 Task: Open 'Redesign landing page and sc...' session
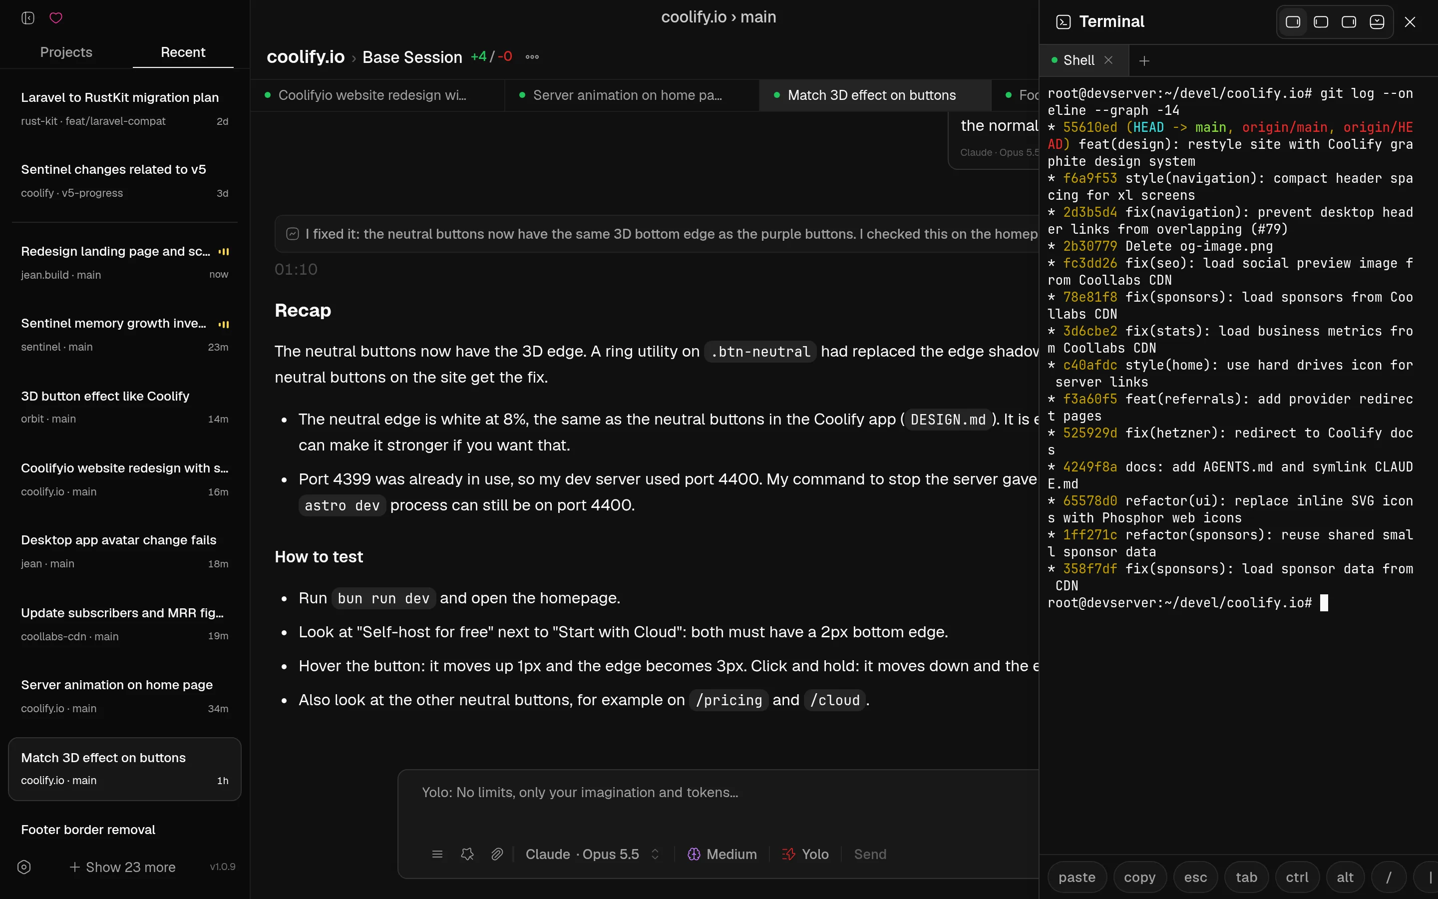[x=125, y=262]
